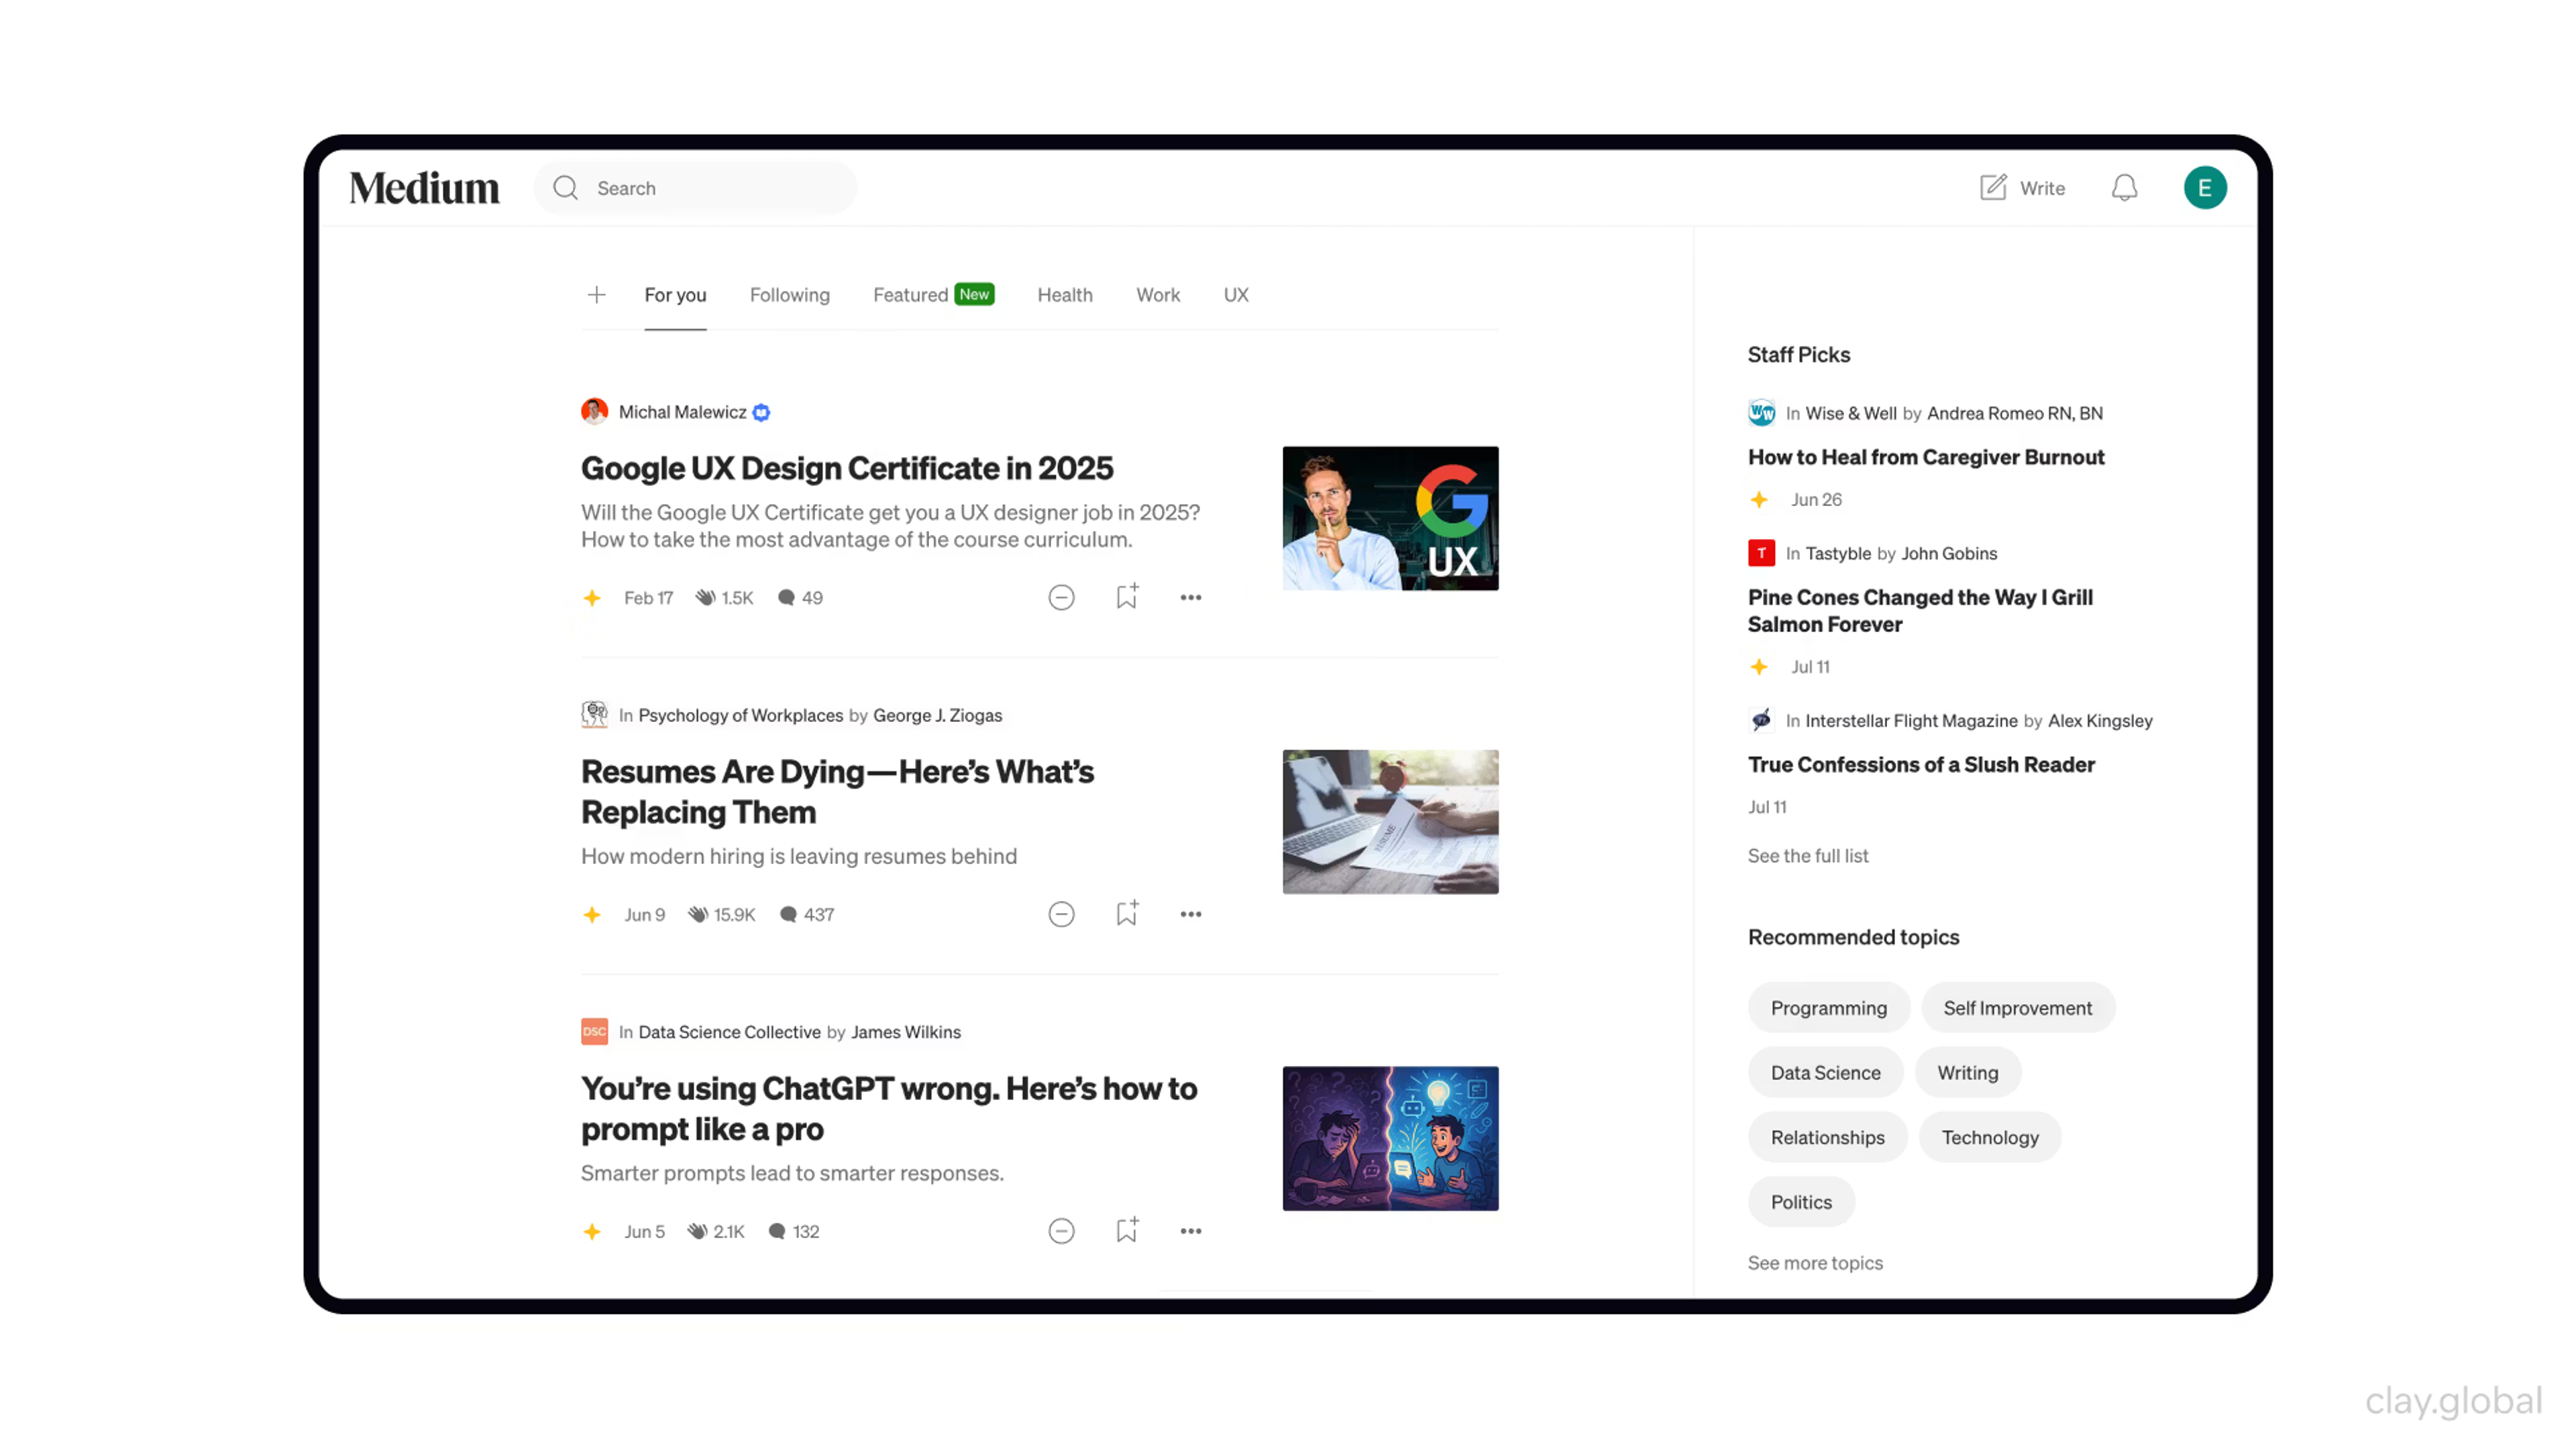2576x1448 pixels.
Task: Select the Relationships topic chip
Action: pos(1828,1137)
